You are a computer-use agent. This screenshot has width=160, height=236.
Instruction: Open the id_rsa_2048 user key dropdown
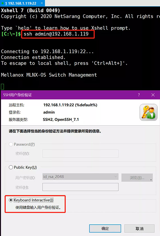coord(80,176)
